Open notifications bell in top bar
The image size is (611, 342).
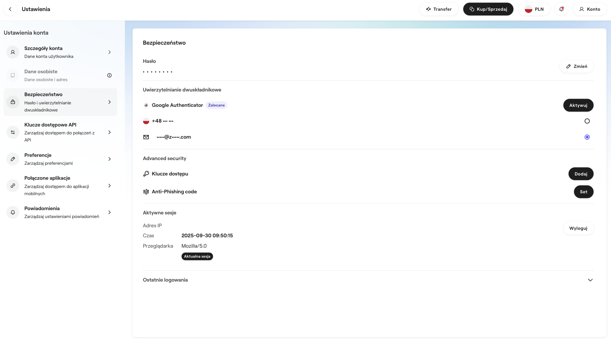[561, 9]
